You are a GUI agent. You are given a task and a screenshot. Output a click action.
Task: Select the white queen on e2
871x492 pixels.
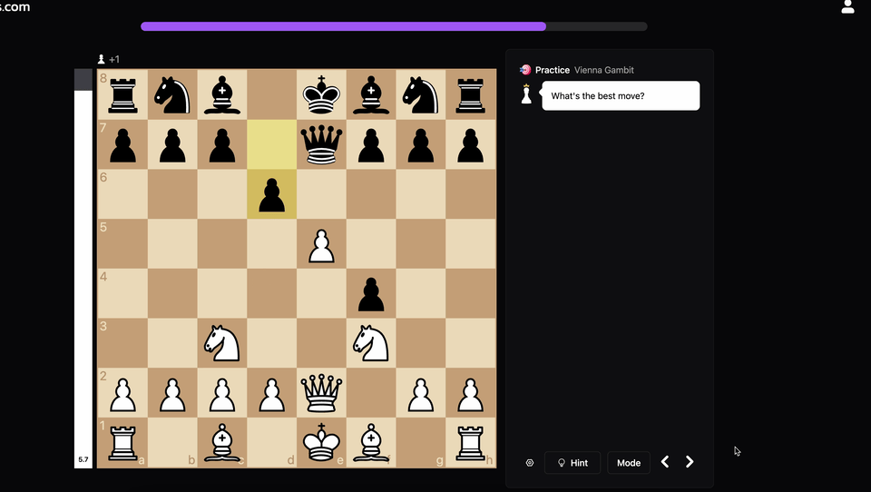click(321, 393)
